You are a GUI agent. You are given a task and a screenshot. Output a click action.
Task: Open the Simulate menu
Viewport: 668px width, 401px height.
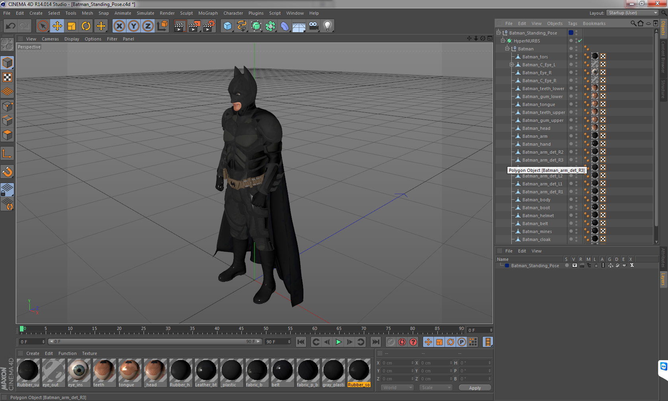click(x=146, y=13)
